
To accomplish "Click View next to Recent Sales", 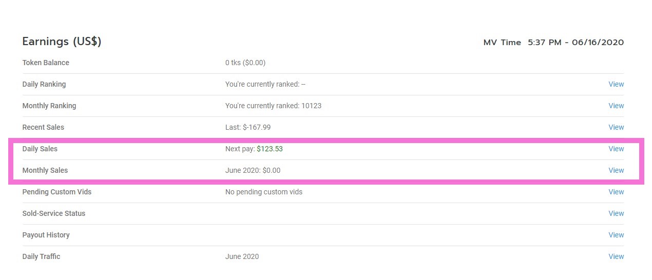I will click(x=616, y=127).
